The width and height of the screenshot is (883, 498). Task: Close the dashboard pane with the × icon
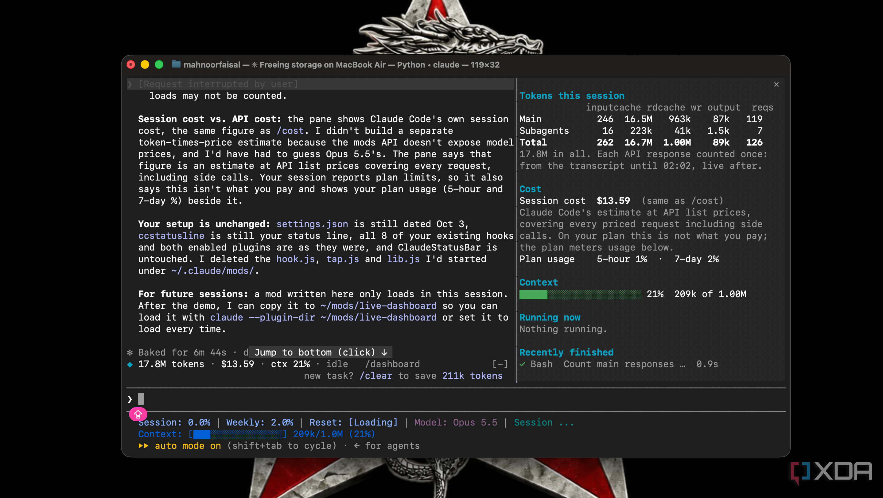[776, 84]
